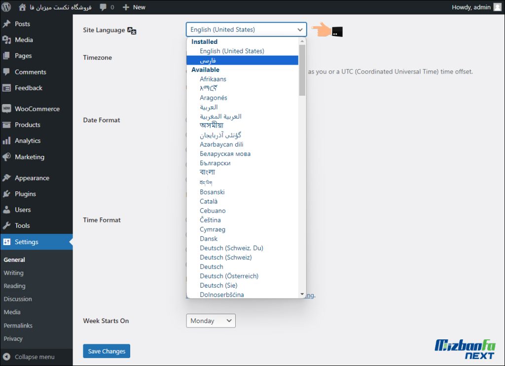
Task: Click the Plugins icon in sidebar
Action: point(7,194)
